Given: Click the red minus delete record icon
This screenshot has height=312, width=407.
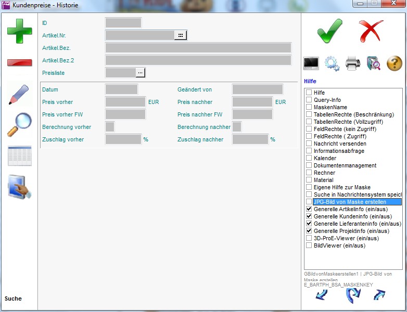Looking at the screenshot, I should (19, 63).
